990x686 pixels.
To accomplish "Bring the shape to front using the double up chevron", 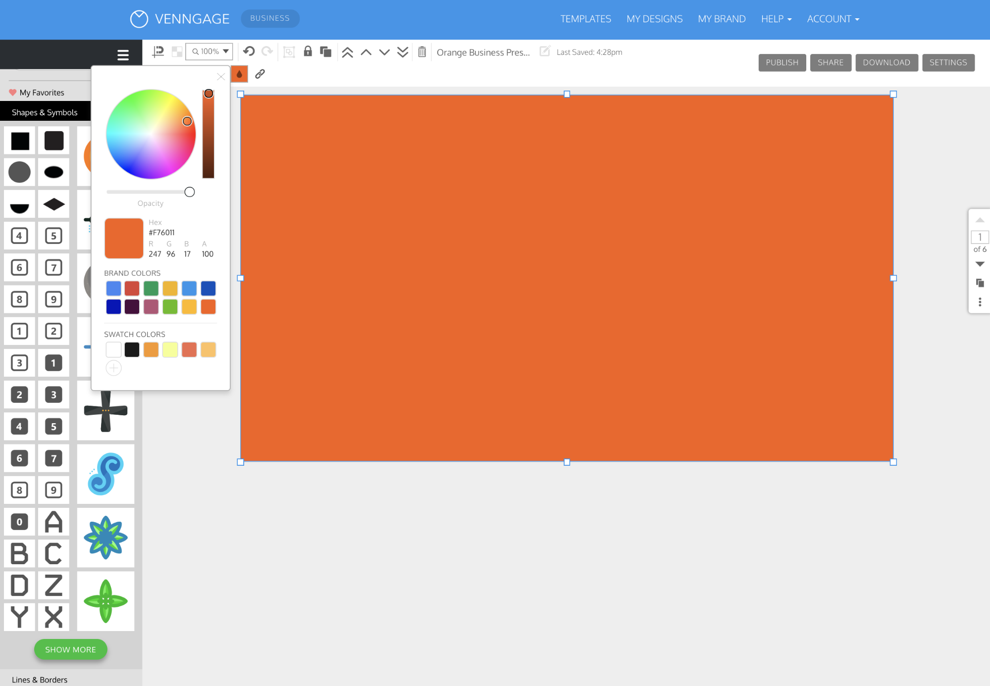I will [347, 52].
